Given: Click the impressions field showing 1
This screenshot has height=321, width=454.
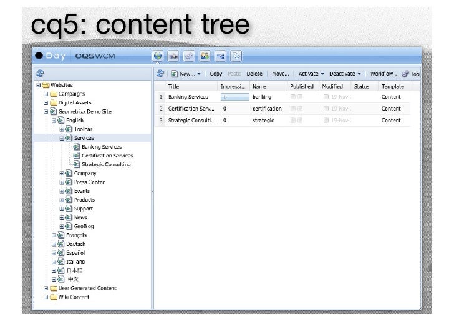Looking at the screenshot, I should click(235, 97).
